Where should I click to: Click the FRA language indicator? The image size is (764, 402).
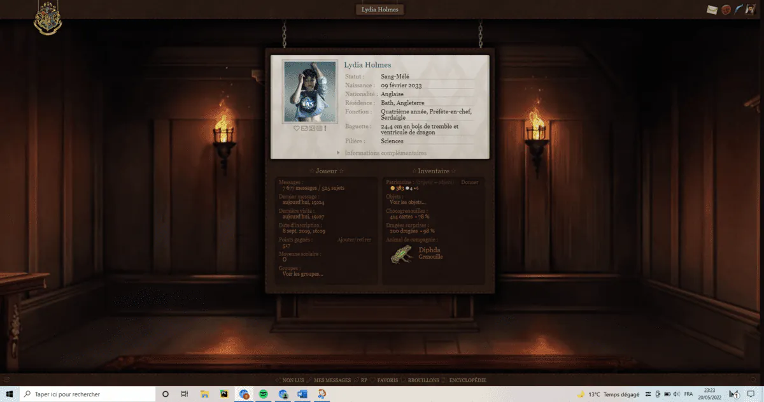click(688, 394)
